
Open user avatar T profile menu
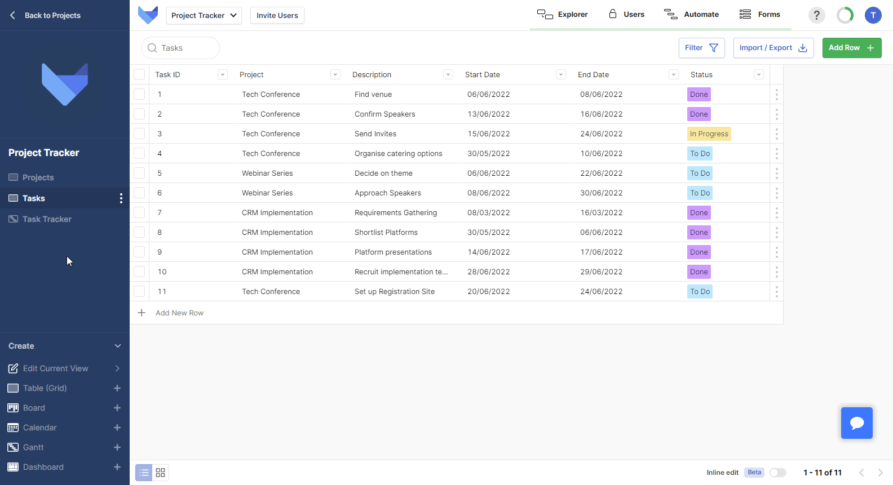click(873, 15)
